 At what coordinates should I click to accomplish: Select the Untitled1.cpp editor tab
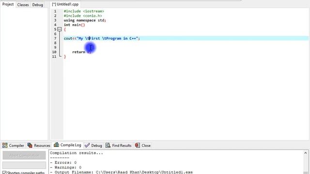[65, 4]
